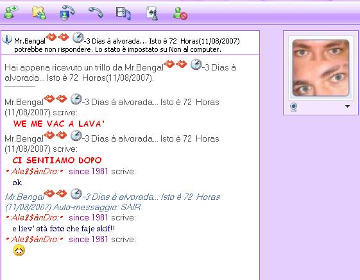Start a video call from toolbar
Image resolution: width=360 pixels, height=280 pixels.
[x=67, y=12]
